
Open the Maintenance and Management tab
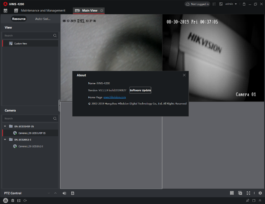click(40, 11)
